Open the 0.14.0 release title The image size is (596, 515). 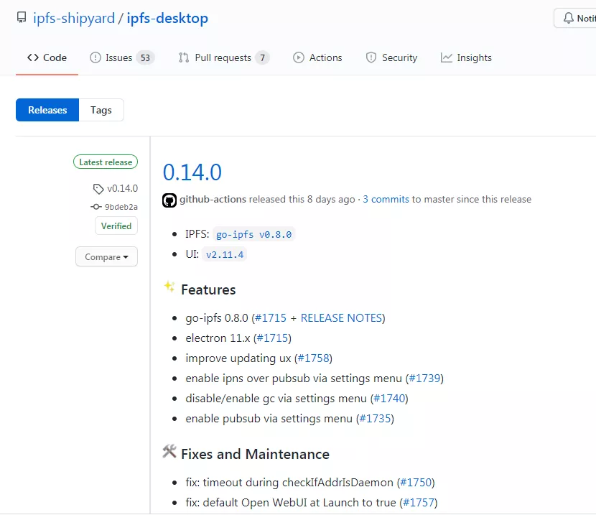pos(192,172)
